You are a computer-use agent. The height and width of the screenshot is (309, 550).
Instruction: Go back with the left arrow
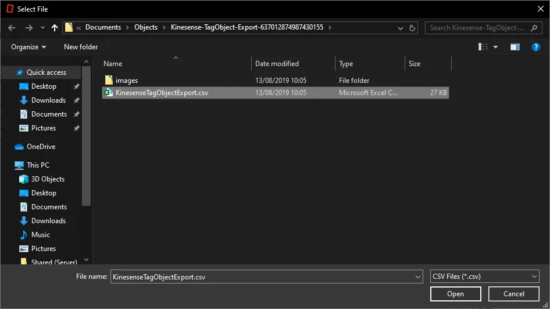pyautogui.click(x=12, y=28)
